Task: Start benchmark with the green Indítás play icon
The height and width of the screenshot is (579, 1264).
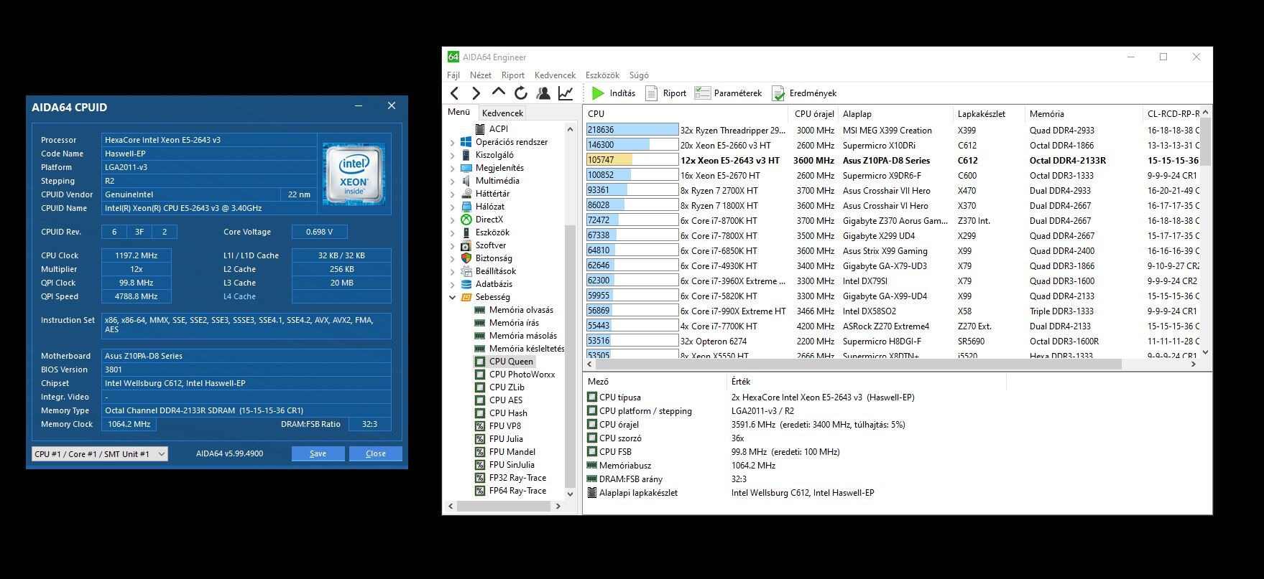Action: coord(598,93)
